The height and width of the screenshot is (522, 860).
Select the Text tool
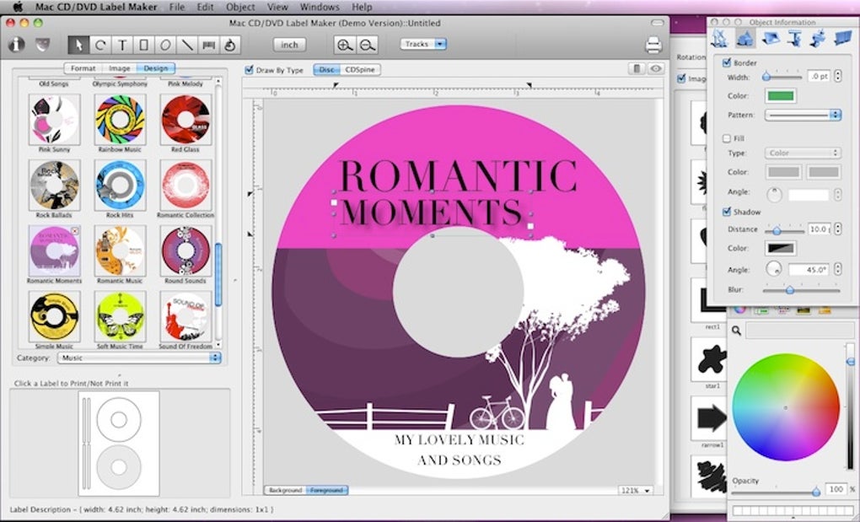coord(122,45)
